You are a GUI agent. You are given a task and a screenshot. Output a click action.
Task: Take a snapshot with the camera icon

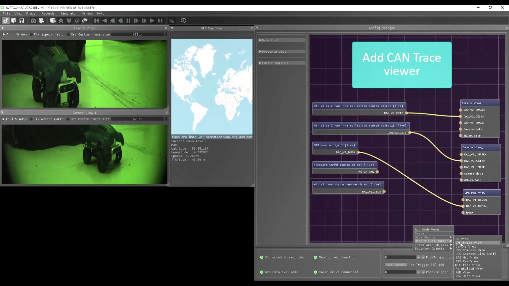(x=33, y=21)
